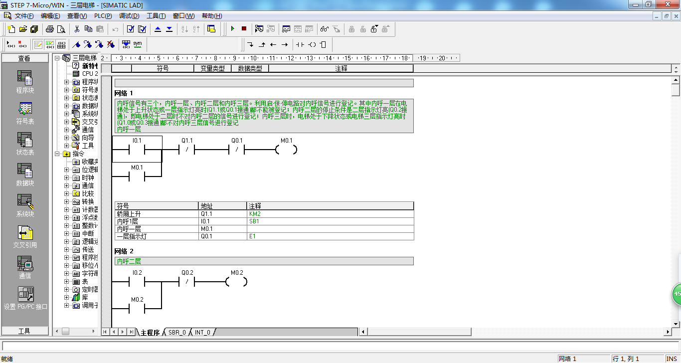Create a new project with New icon
Image resolution: width=681 pixels, height=363 pixels.
click(11, 29)
